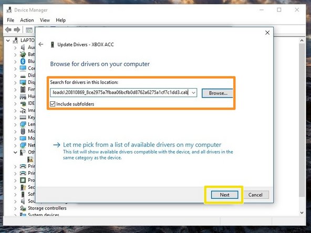Select the Batteries icon in device tree
Screen dimensions: 311x233
pyautogui.click(x=23, y=54)
